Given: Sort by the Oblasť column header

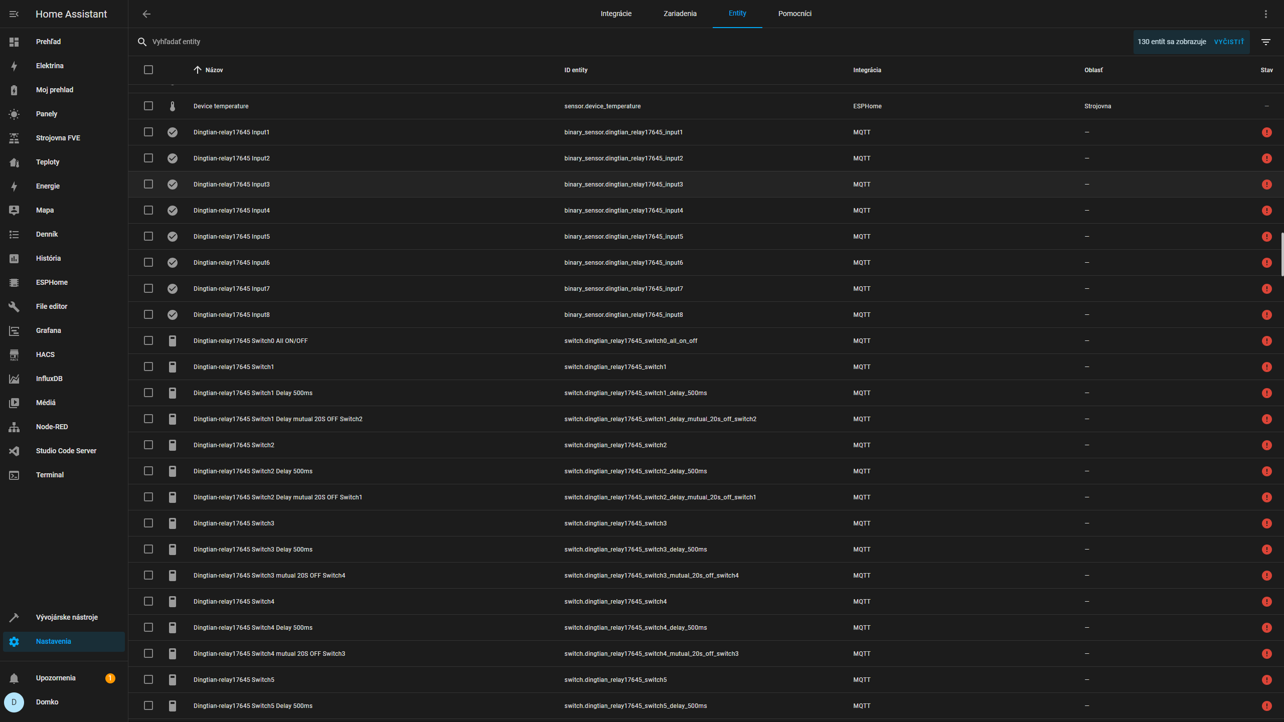Looking at the screenshot, I should click(x=1093, y=70).
